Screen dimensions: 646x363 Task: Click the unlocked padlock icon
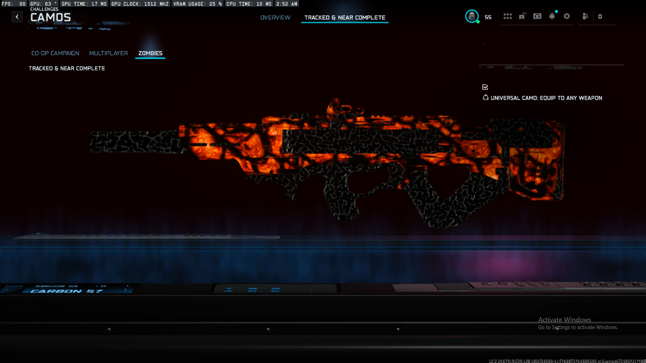pos(522,16)
